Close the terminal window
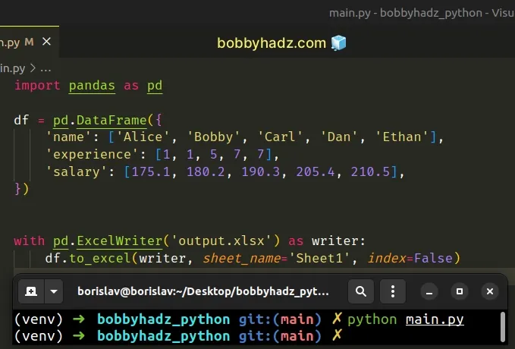The width and height of the screenshot is (515, 349). click(x=490, y=291)
